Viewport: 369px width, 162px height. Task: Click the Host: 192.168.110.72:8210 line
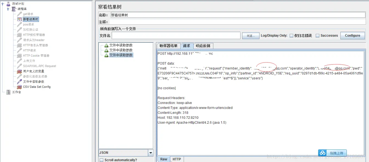(x=178, y=118)
